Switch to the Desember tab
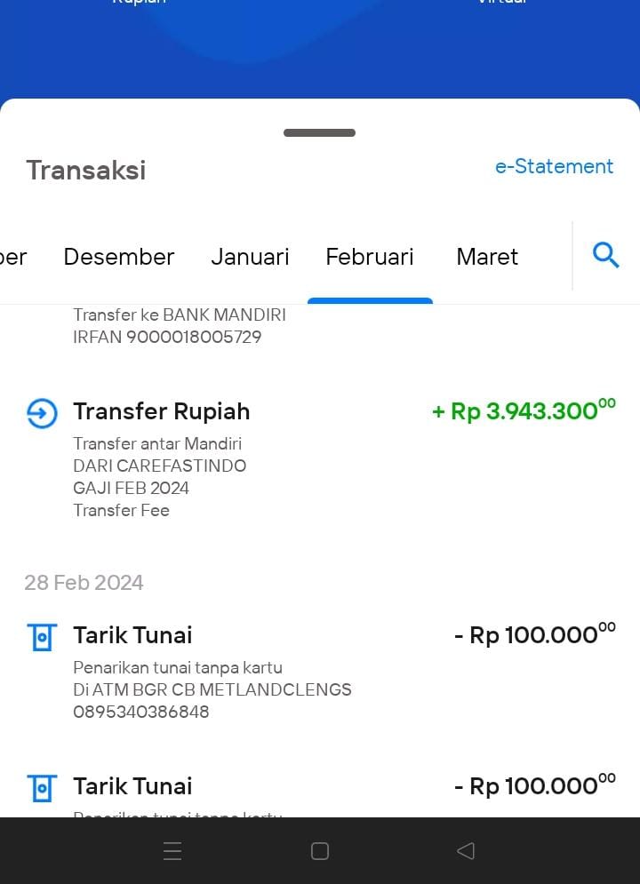 coord(119,257)
